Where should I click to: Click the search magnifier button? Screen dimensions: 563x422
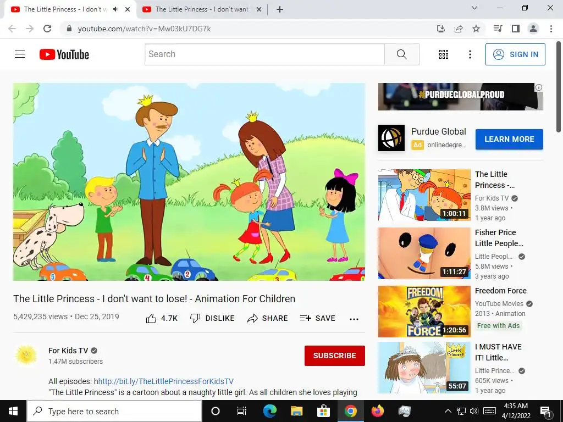(x=402, y=54)
